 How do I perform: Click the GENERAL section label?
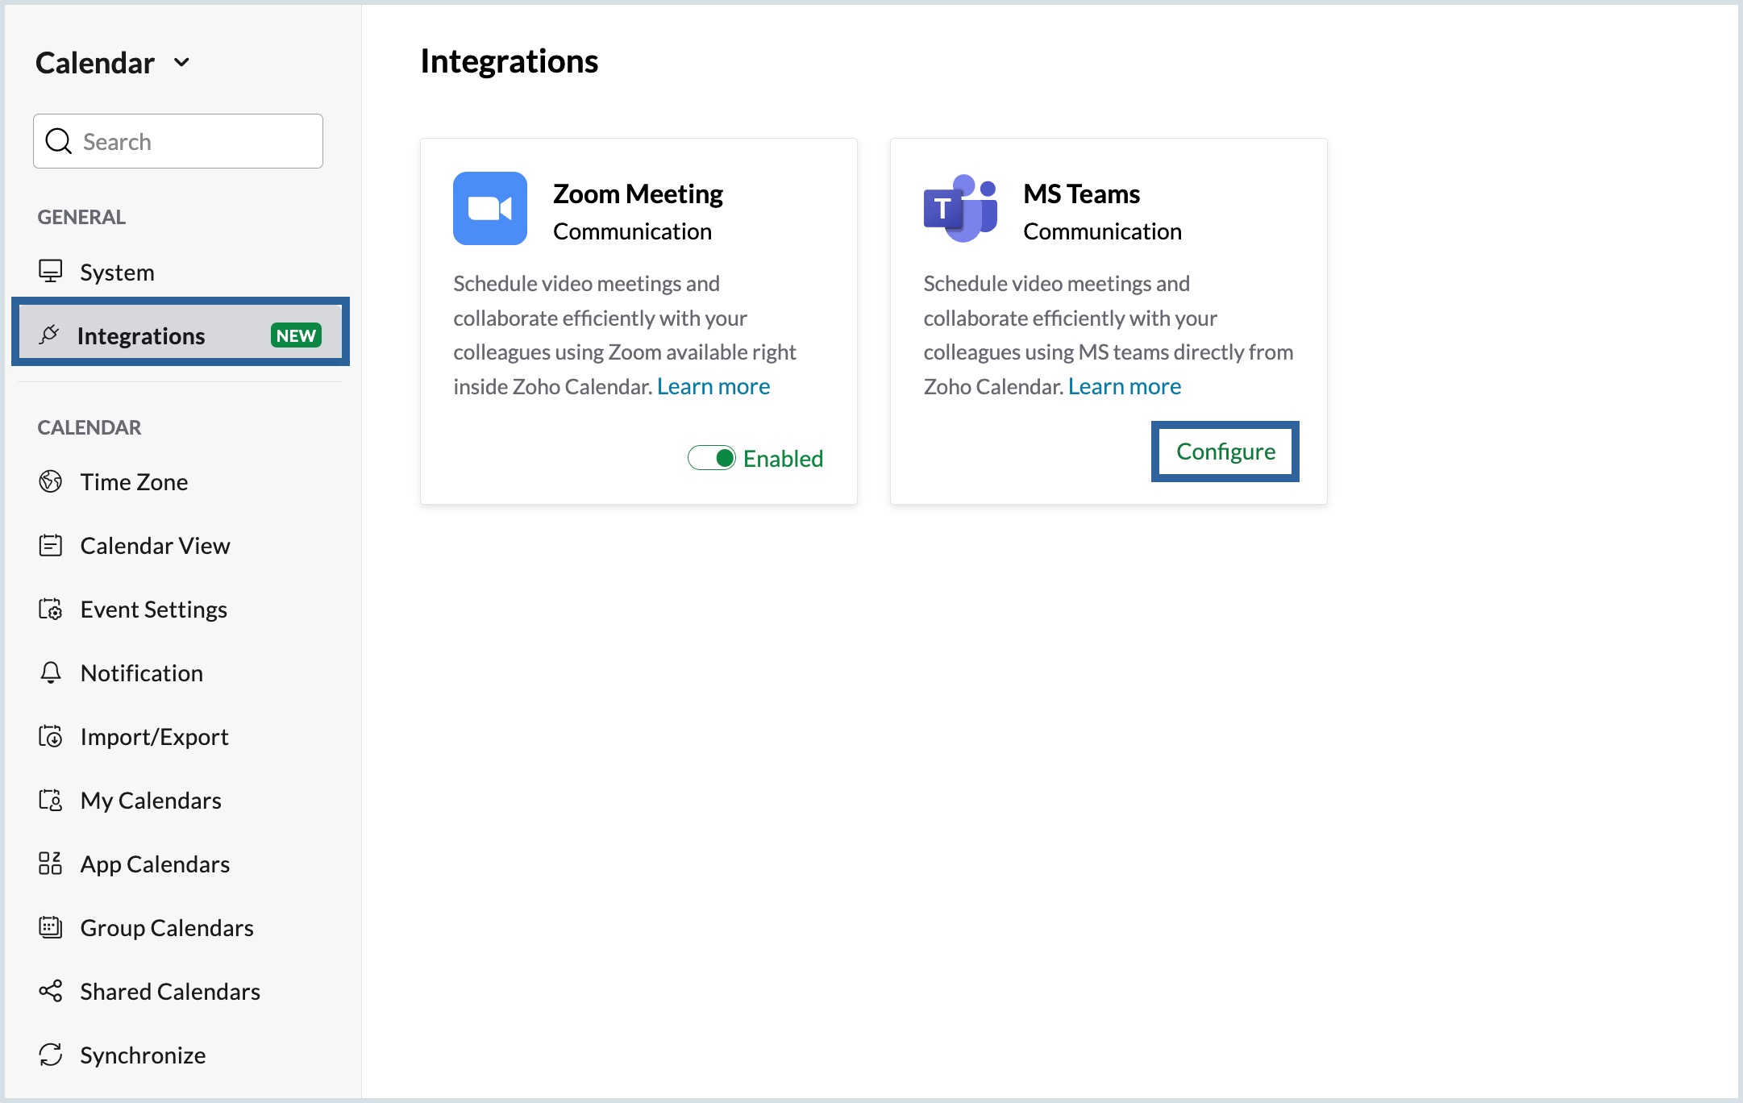click(x=81, y=217)
